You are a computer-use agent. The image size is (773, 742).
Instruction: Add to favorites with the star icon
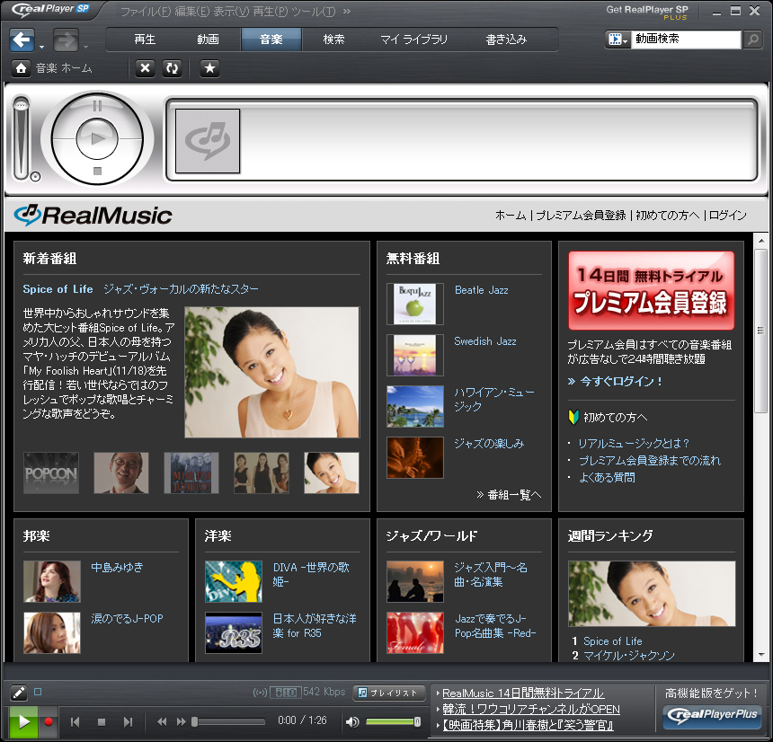209,68
